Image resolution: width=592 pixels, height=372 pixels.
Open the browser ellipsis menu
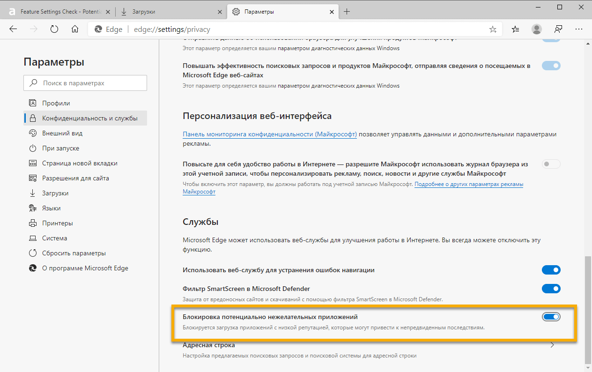coord(579,29)
